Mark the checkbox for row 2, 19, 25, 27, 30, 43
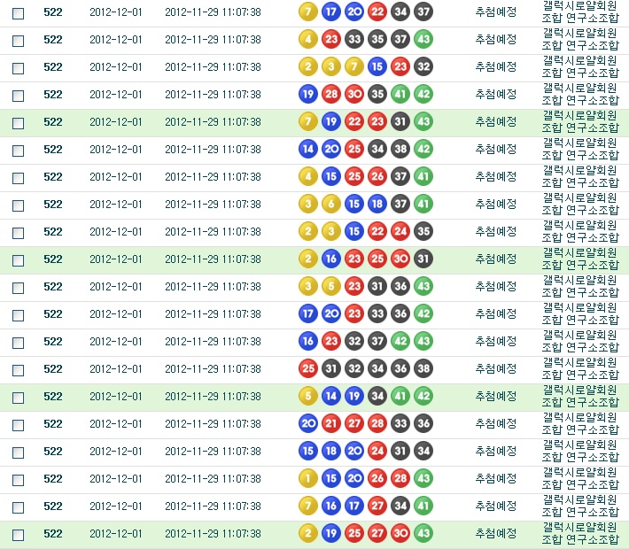Image resolution: width=629 pixels, height=549 pixels. [18, 535]
